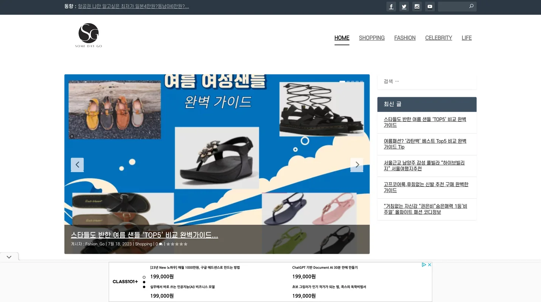The height and width of the screenshot is (302, 541).
Task: Jump to fifth slide via pagination indicator
Action: click(x=362, y=81)
